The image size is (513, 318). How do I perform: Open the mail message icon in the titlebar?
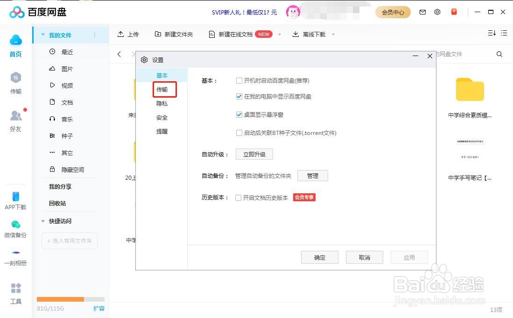pos(422,12)
